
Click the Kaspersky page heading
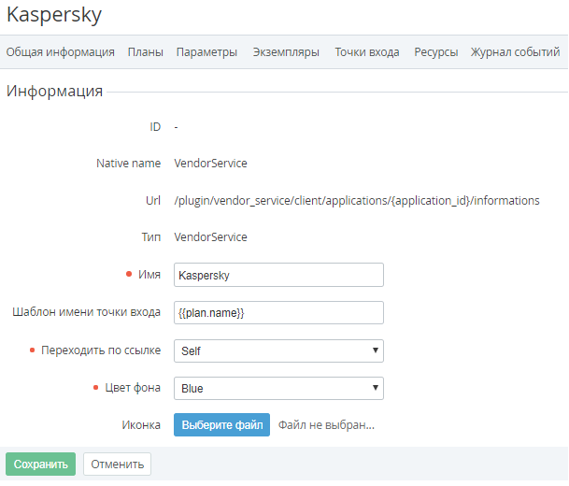54,15
